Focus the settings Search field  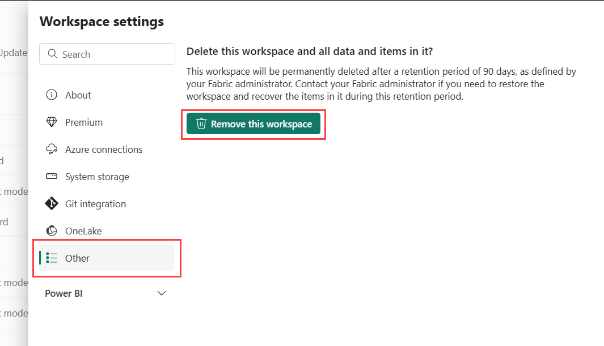(x=113, y=54)
